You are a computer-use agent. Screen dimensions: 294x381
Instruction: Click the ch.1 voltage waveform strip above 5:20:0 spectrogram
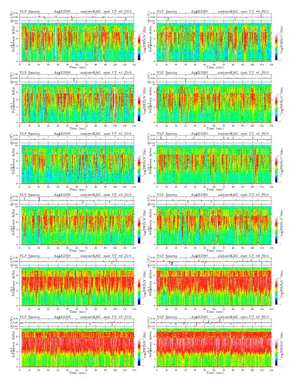77,323
